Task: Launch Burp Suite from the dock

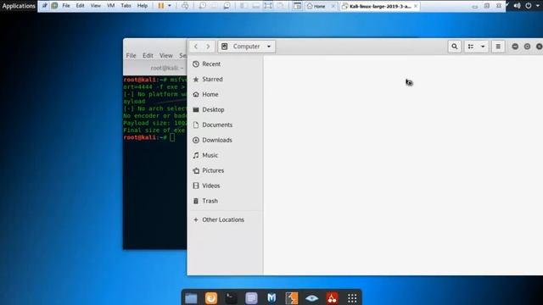Action: pyautogui.click(x=292, y=298)
